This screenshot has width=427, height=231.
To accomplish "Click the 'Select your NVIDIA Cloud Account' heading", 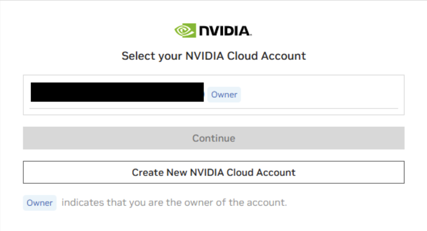I will coord(213,56).
